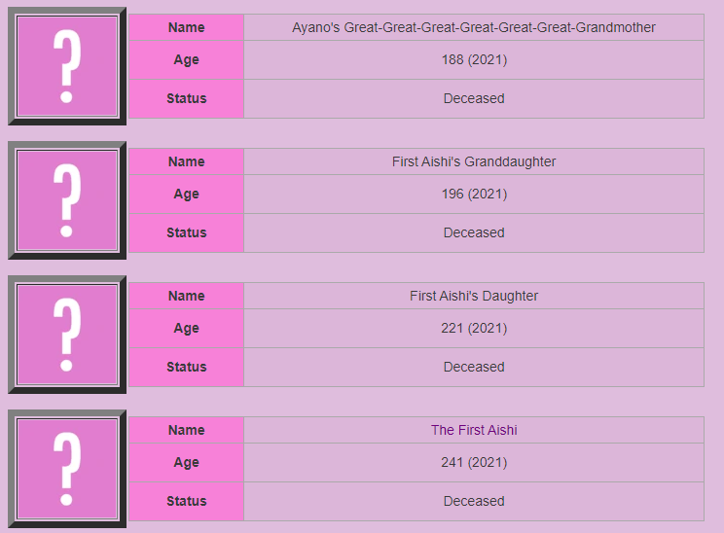Select the name First Aishi's Daughter
Screen dimensions: 724x533
[474, 297]
